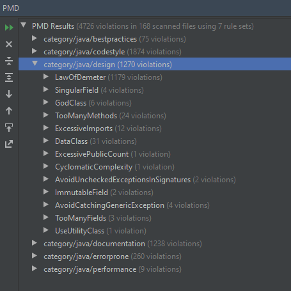This screenshot has width=291, height=291.
Task: Expand category/java/errorprone arrow
Action: 35,256
